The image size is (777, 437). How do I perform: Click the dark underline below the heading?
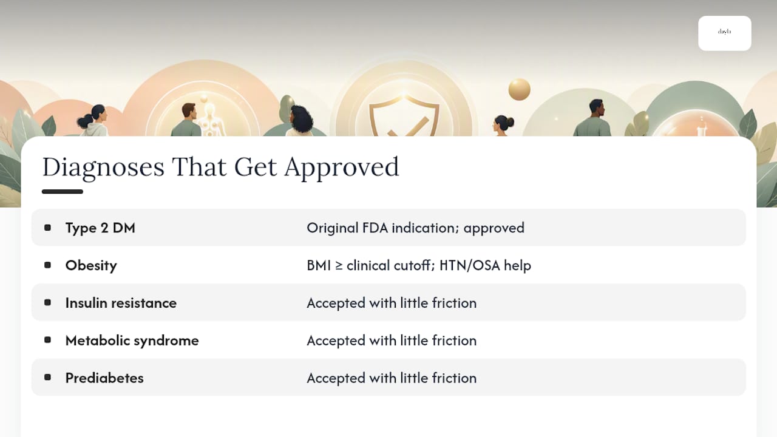point(63,192)
